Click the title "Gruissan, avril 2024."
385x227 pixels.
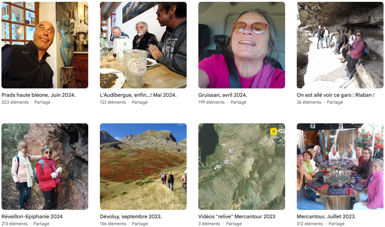coord(223,95)
